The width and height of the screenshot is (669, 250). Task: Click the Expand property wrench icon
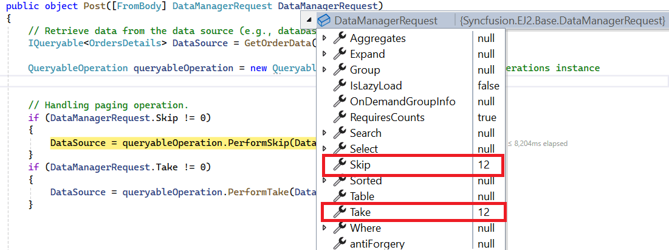point(340,54)
